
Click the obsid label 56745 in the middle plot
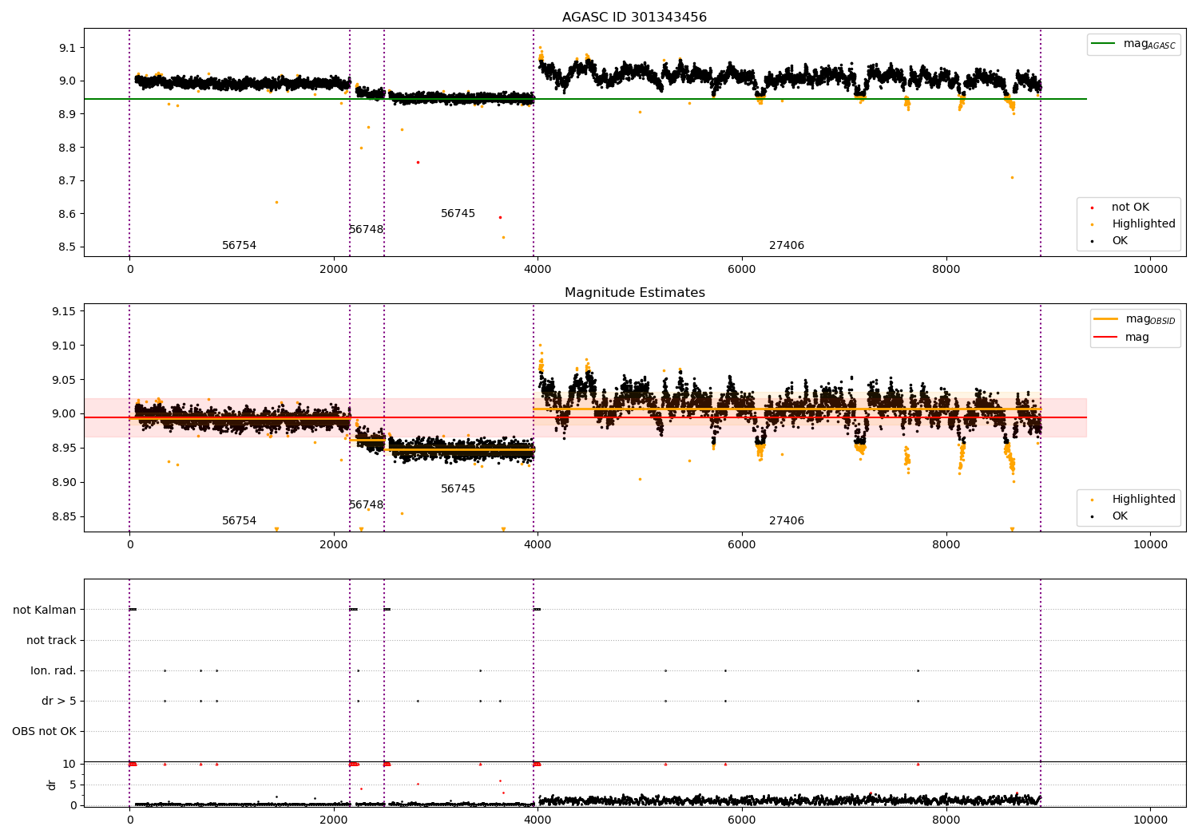pos(458,489)
